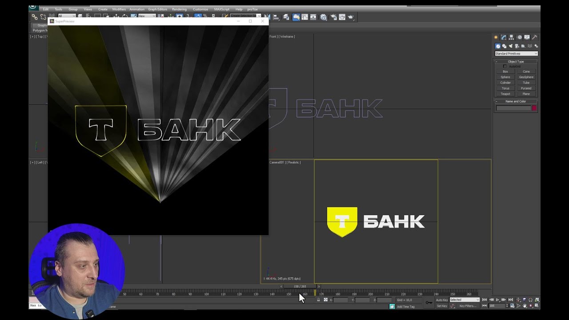
Task: Click the Teapot object button
Action: (x=505, y=94)
